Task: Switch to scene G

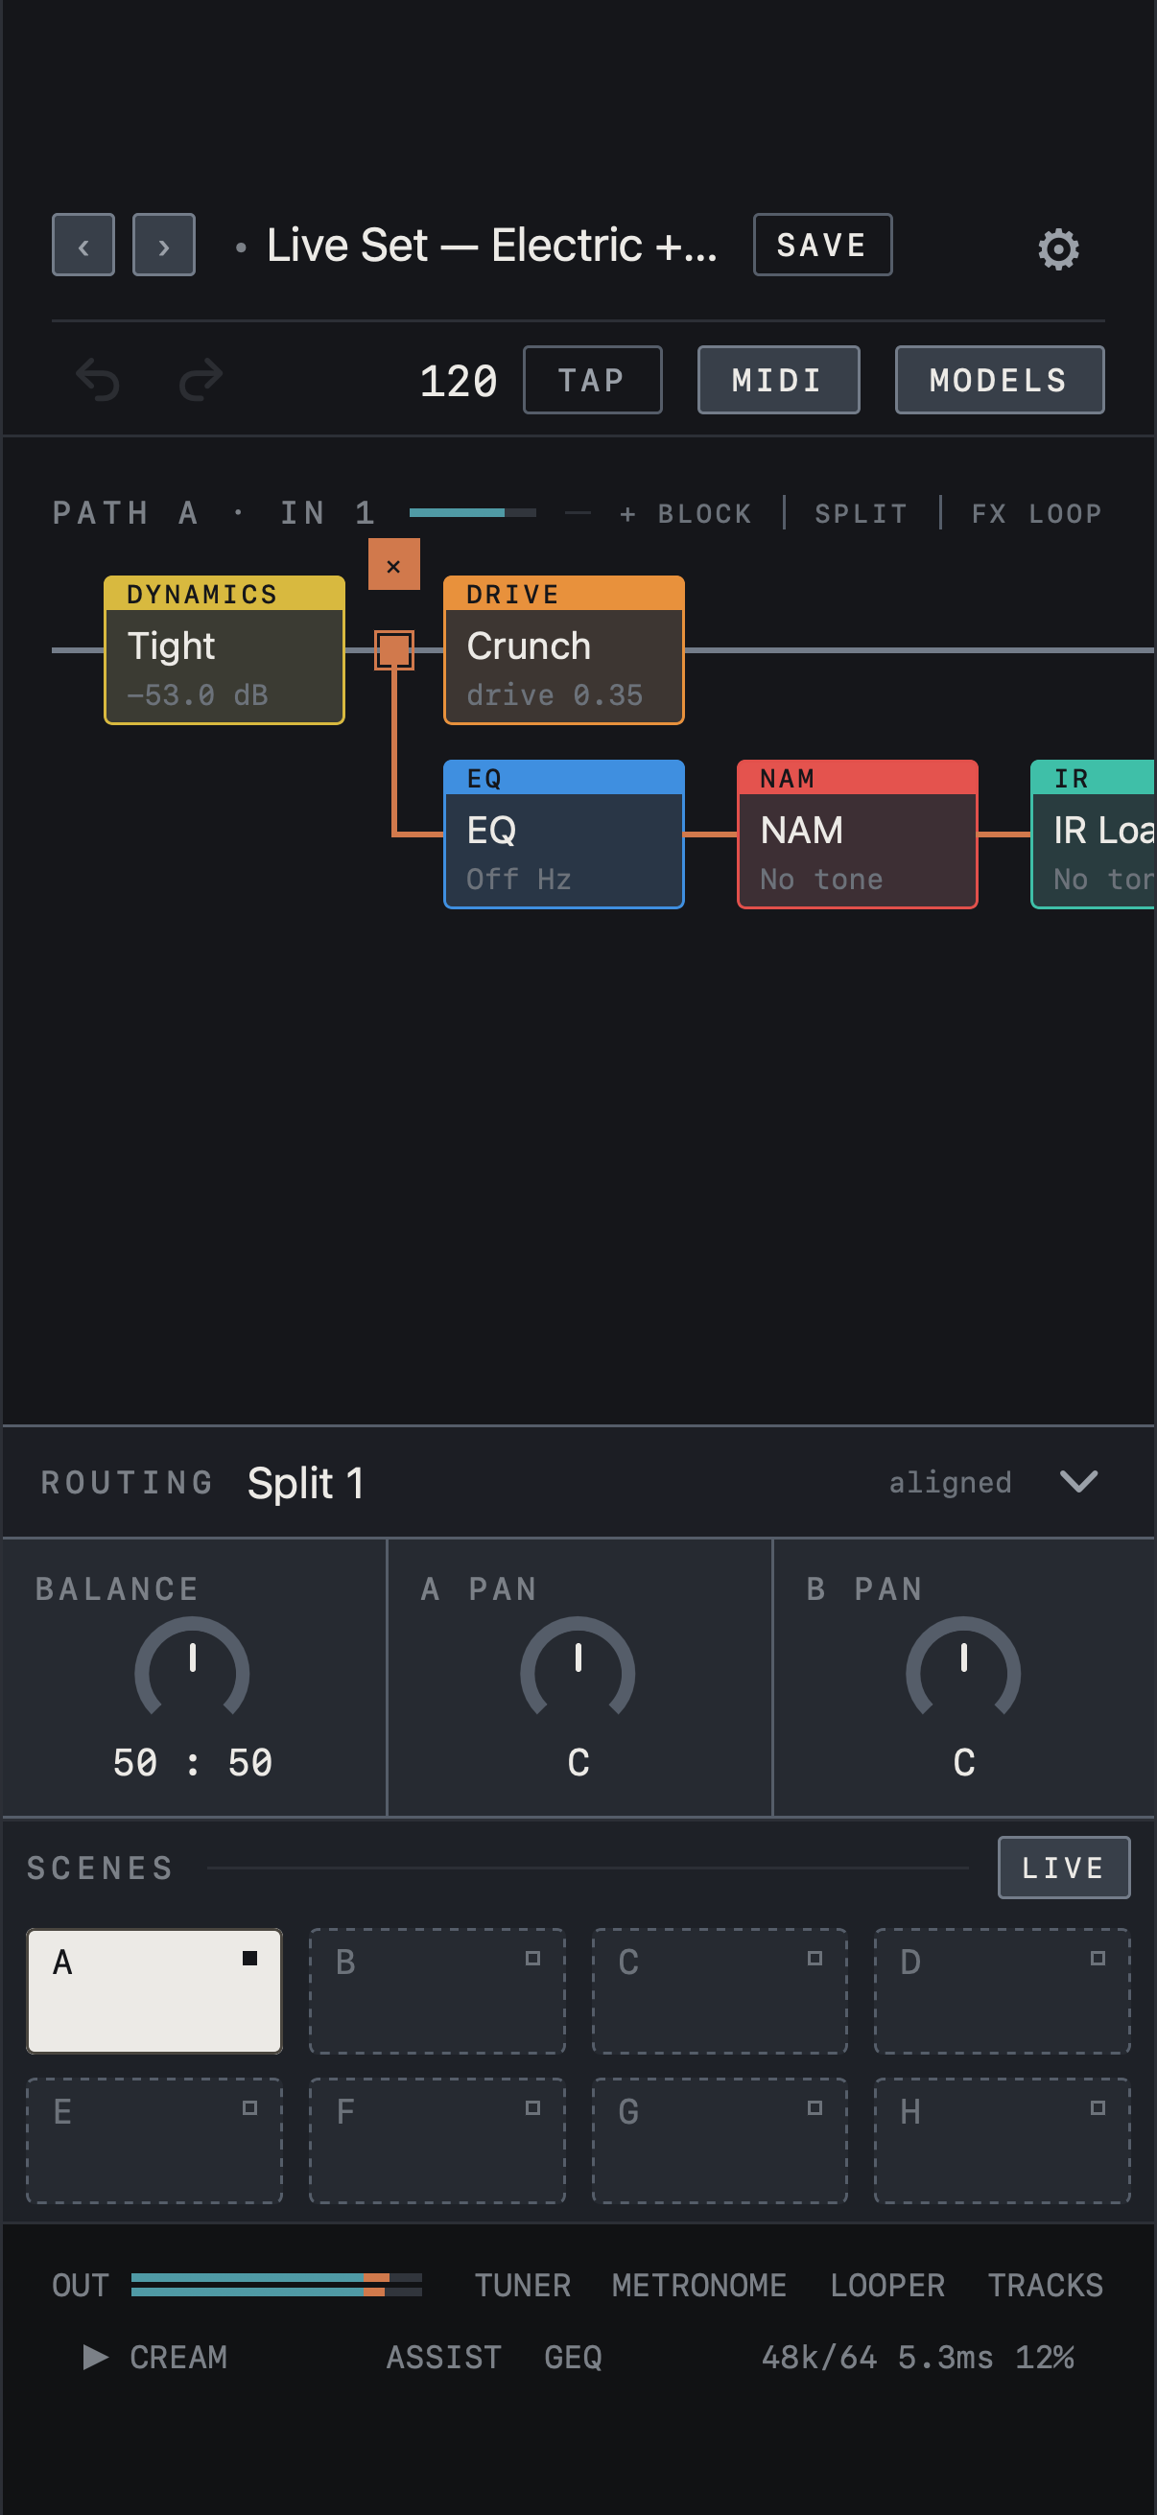Action: pos(720,2141)
